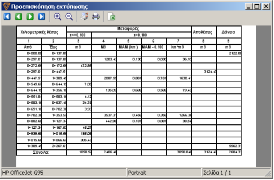Click cell value 185.09
The width and height of the screenshot is (274, 180).
pos(86,134)
